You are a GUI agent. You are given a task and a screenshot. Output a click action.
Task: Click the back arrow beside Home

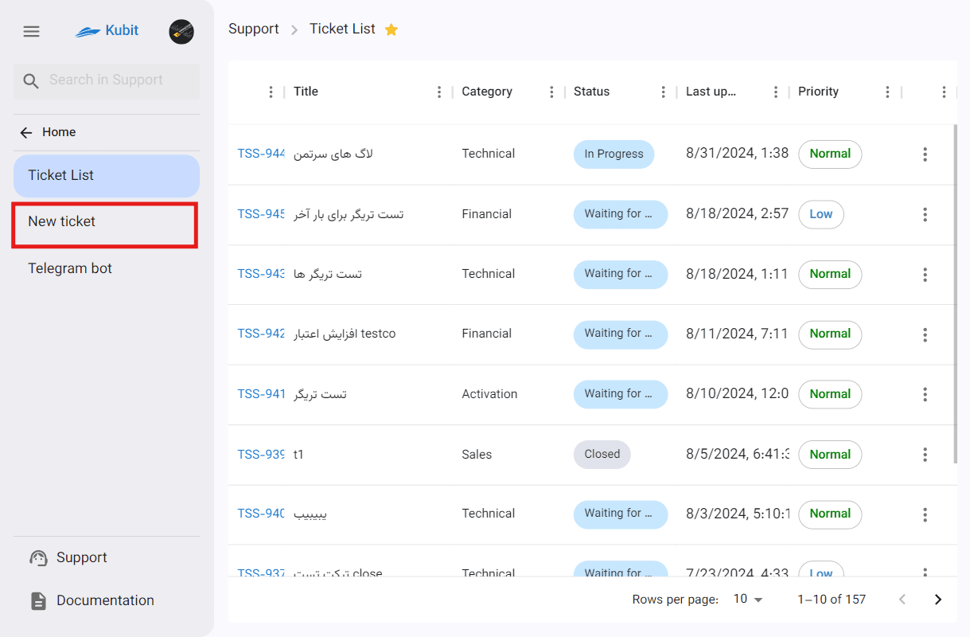tap(27, 132)
